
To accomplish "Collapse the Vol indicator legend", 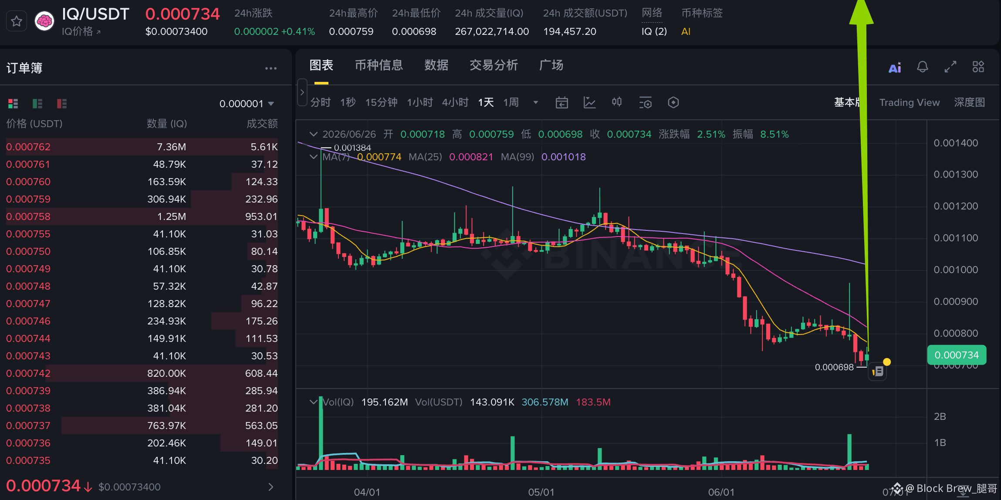I will (x=313, y=402).
